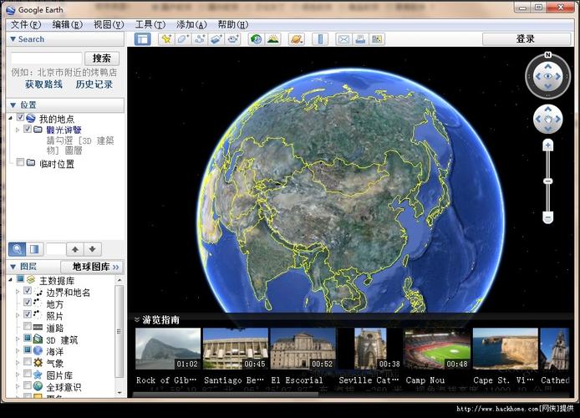Click the zoom slider handle
The image size is (580, 418).
click(547, 181)
